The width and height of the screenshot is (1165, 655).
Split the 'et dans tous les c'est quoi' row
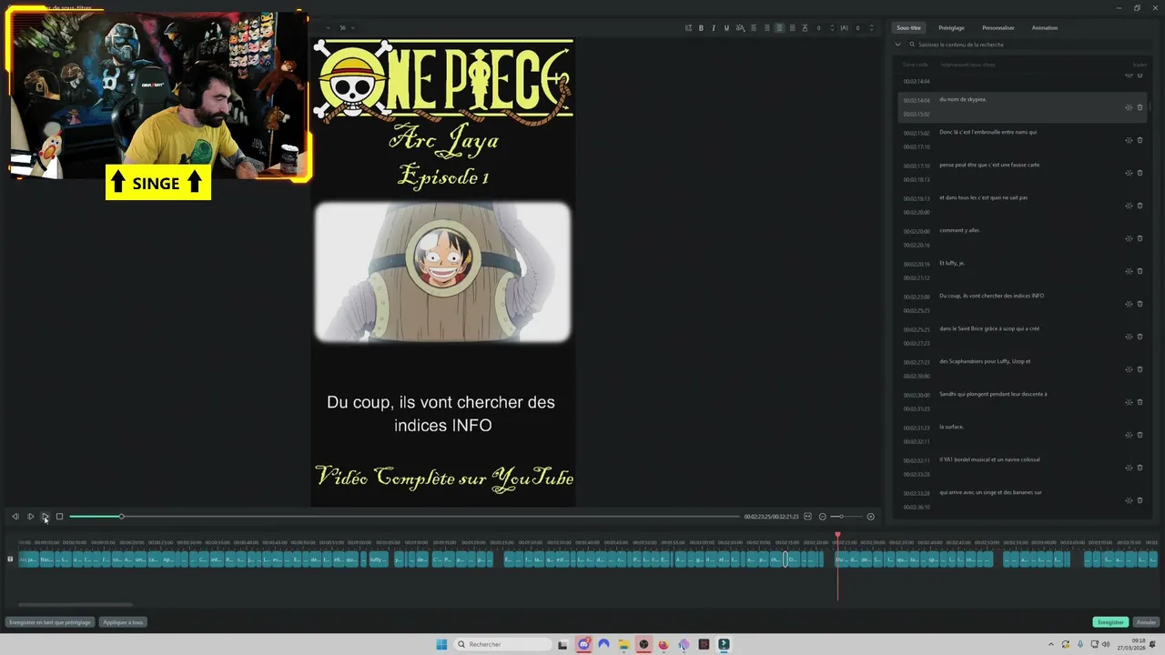(1129, 206)
